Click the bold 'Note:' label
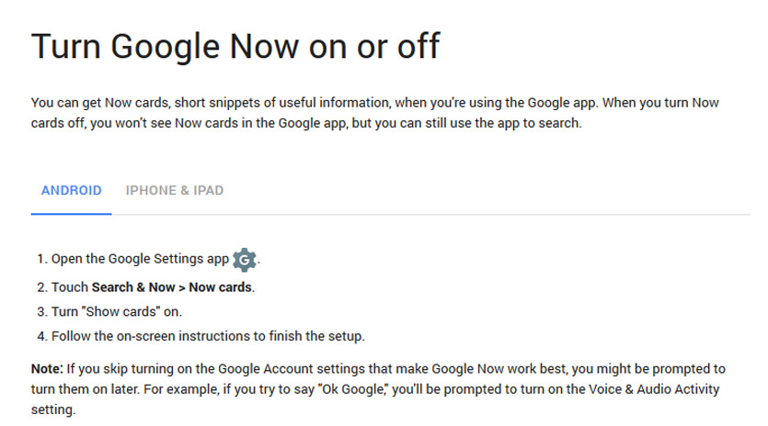768x426 pixels. (x=47, y=369)
